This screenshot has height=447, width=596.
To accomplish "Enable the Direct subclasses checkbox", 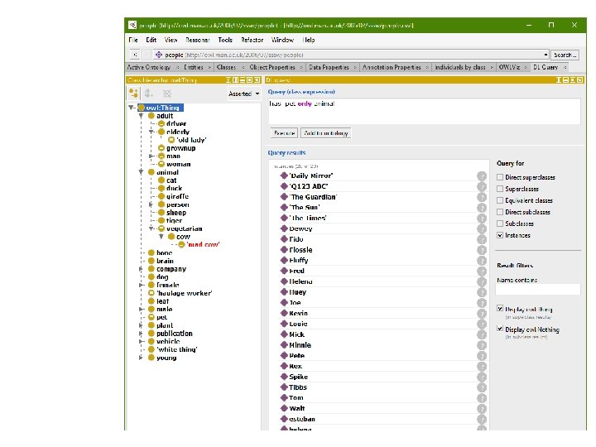I will pos(500,212).
